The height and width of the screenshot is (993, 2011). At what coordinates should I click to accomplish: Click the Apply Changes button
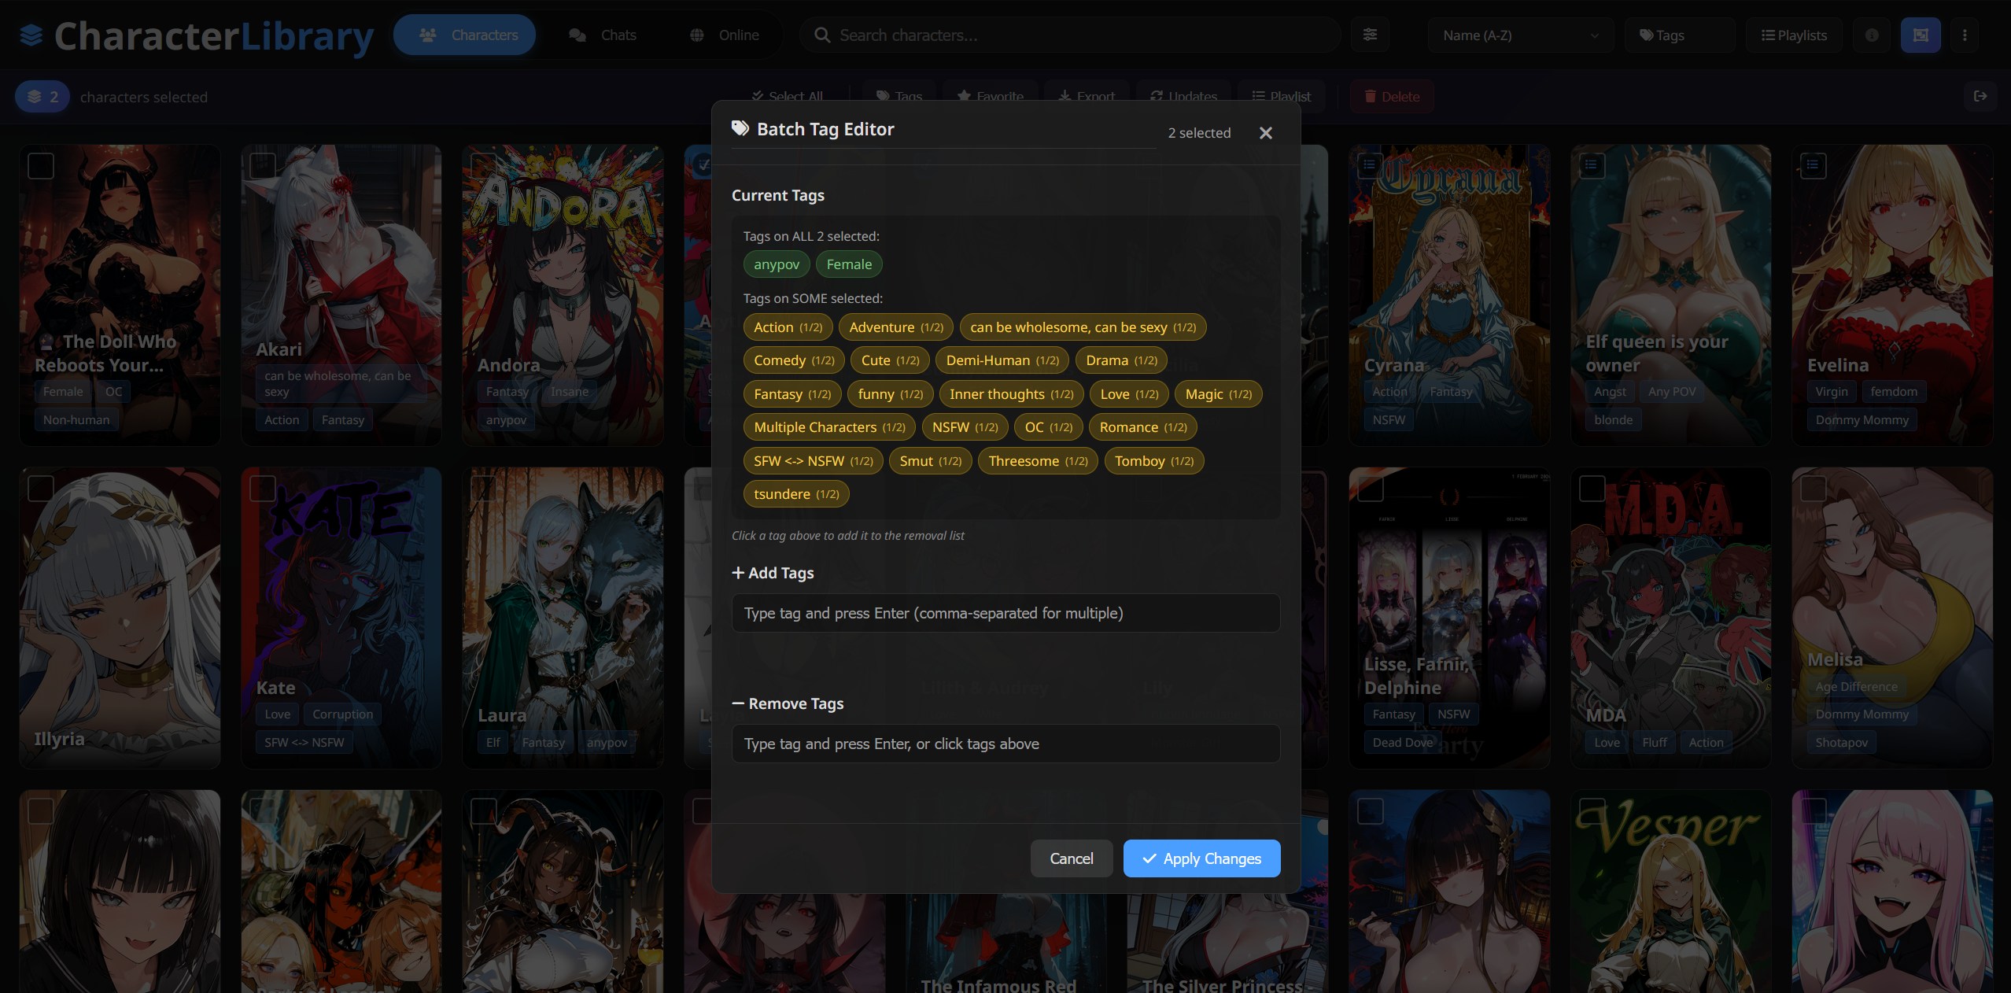[x=1201, y=858]
